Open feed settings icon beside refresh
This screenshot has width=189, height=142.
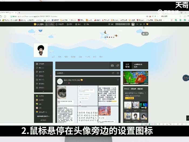coord(118,73)
